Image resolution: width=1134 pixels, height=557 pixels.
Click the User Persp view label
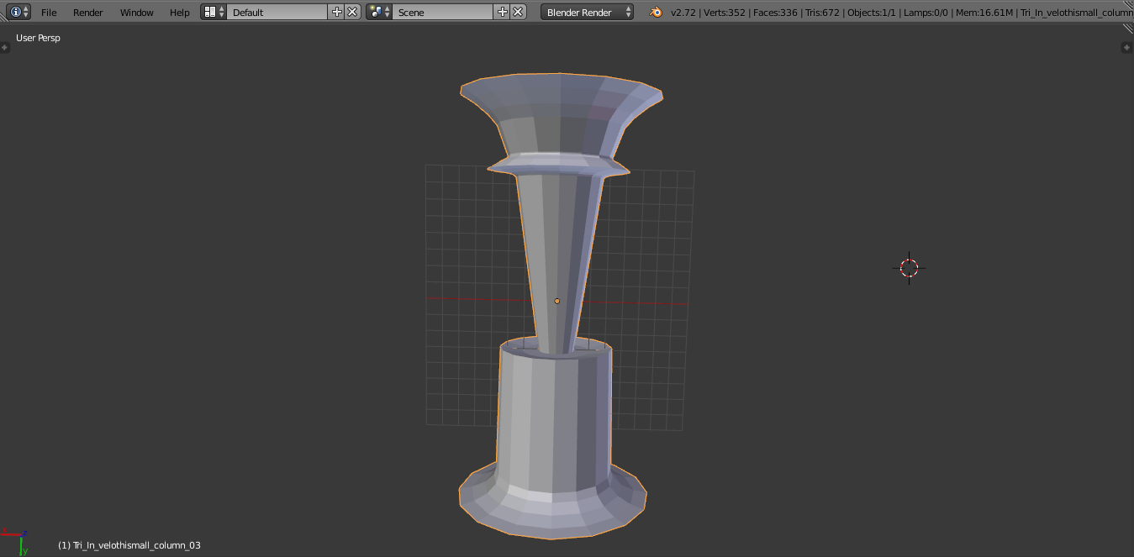38,38
